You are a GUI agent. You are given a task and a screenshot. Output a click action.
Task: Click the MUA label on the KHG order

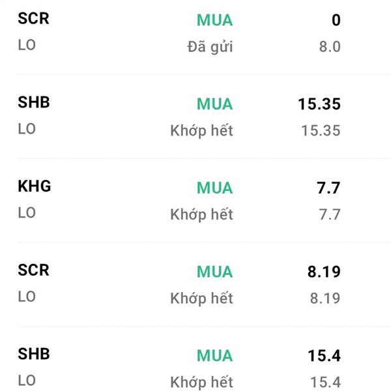pyautogui.click(x=214, y=188)
